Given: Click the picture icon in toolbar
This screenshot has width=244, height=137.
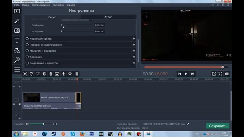Looking at the screenshot, I should click(57, 74).
